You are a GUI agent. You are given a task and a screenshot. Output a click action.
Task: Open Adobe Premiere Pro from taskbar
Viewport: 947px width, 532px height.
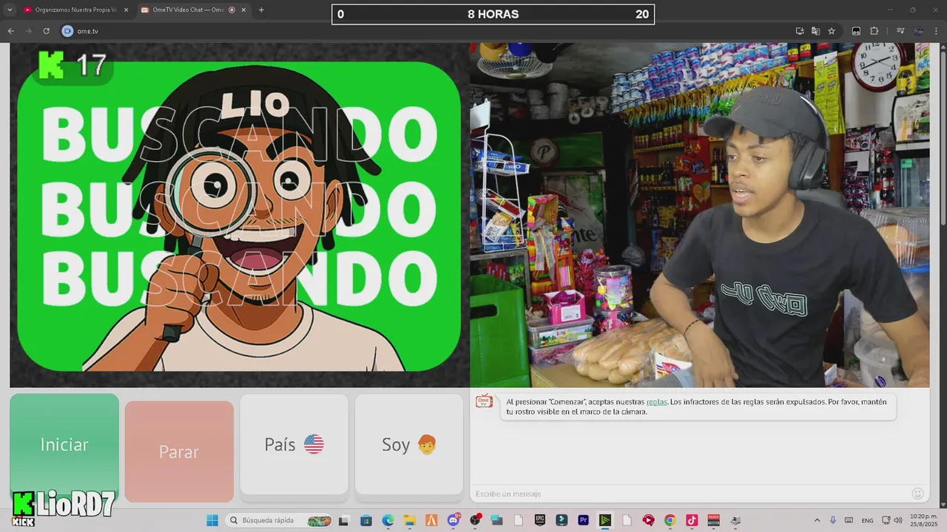click(x=583, y=520)
